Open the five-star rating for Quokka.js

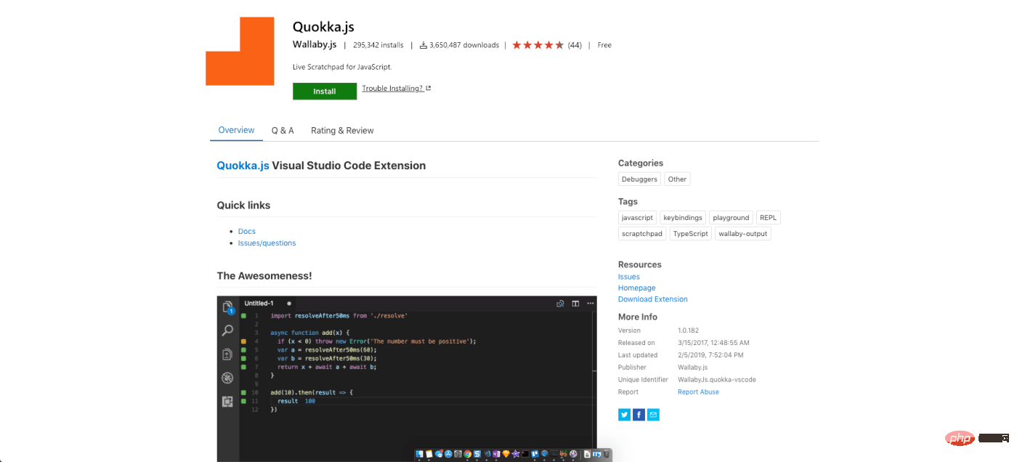538,45
